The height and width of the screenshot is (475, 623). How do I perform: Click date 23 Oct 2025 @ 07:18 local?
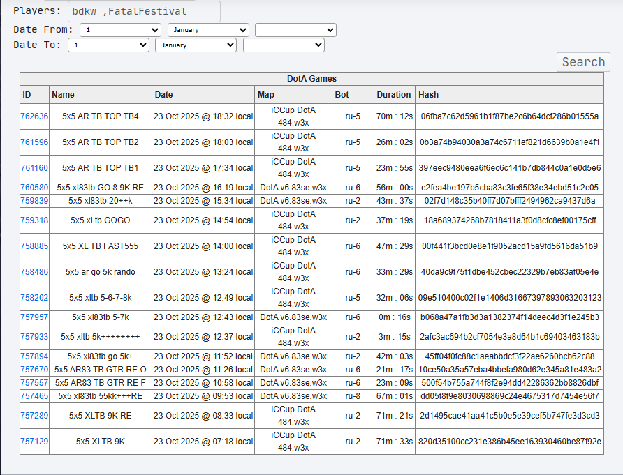(203, 442)
